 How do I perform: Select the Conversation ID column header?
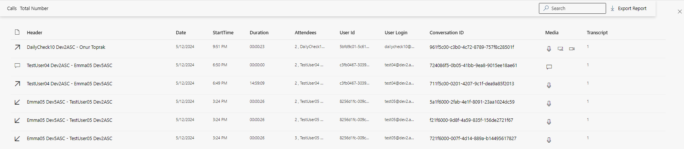(446, 33)
